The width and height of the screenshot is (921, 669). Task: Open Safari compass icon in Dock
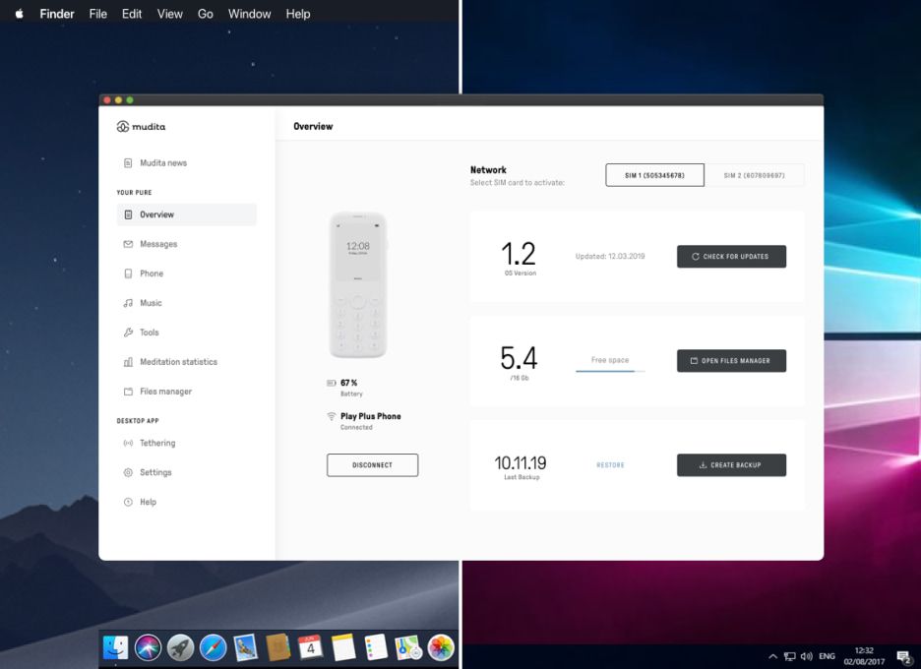213,648
